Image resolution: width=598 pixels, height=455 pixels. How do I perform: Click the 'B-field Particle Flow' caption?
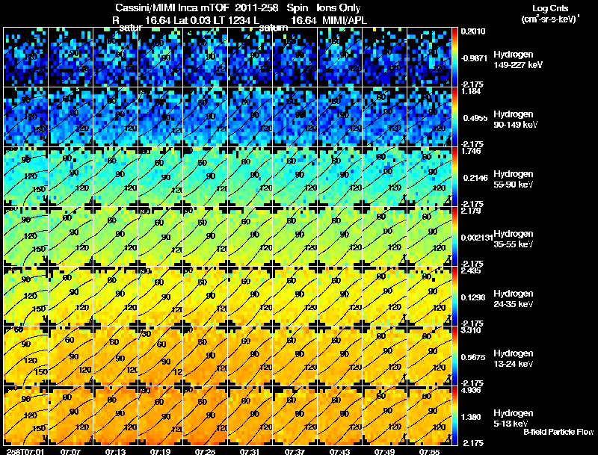click(x=558, y=432)
